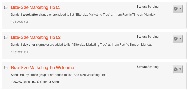Click gear icon for Marketing Tip 02
Viewport: 188px width, 91px height.
point(176,39)
